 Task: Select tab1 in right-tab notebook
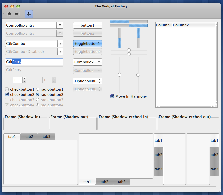click(x=214, y=140)
